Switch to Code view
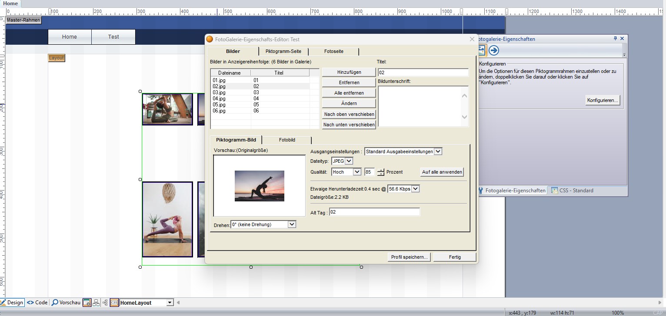 pos(37,303)
